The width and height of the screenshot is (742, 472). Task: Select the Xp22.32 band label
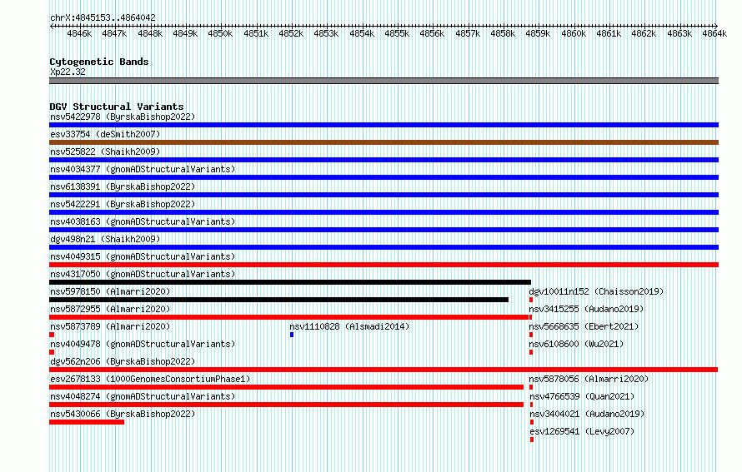(68, 72)
